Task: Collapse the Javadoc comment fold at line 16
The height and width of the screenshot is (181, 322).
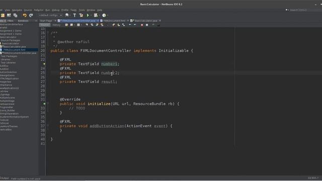Action: [48, 33]
